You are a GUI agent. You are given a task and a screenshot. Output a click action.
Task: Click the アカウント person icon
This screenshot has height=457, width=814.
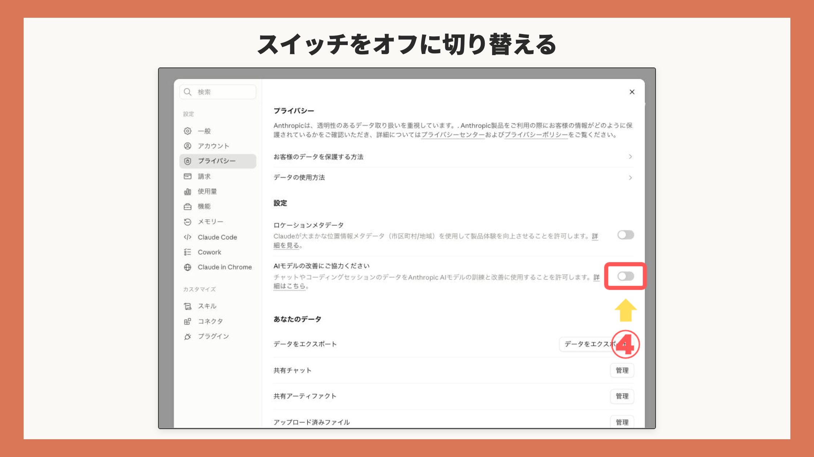click(188, 146)
